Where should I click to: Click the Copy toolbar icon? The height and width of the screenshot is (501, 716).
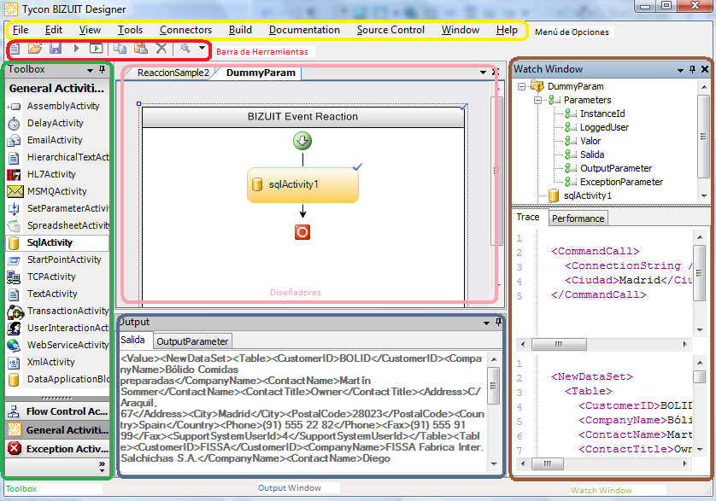pyautogui.click(x=120, y=48)
